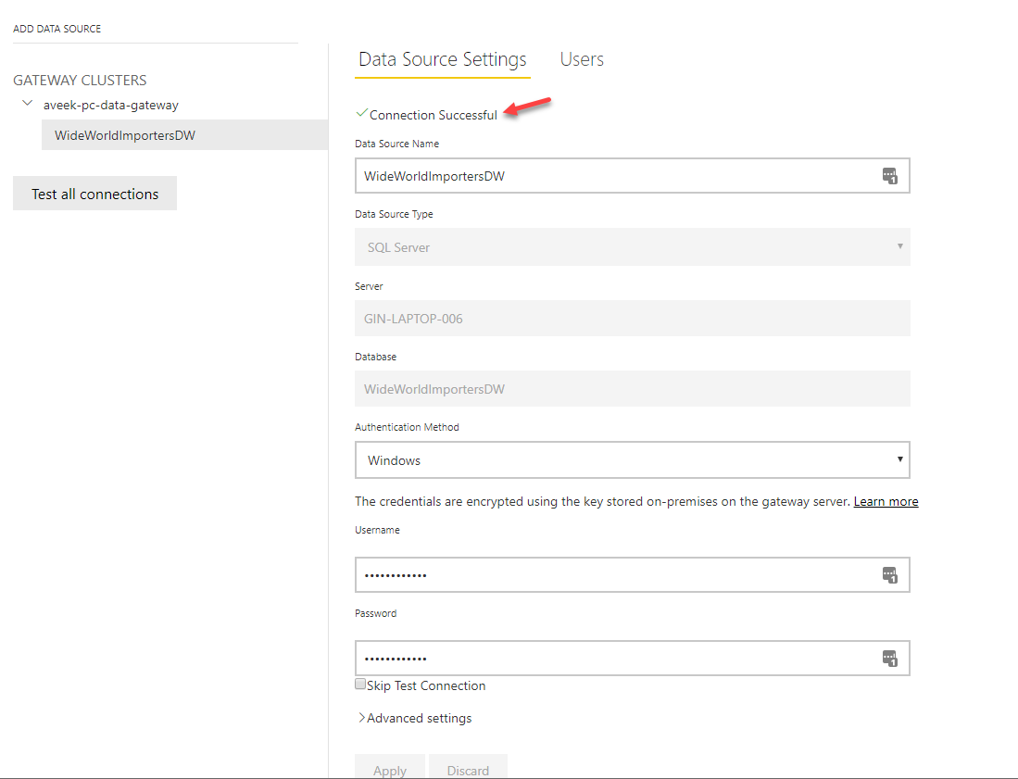This screenshot has width=1018, height=779.
Task: Collapse the aveek-pc-data-gateway cluster chevron
Action: click(x=28, y=104)
